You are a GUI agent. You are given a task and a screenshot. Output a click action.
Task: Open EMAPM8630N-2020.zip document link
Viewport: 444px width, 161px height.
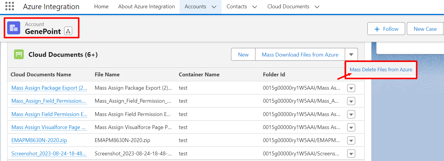[x=39, y=140]
